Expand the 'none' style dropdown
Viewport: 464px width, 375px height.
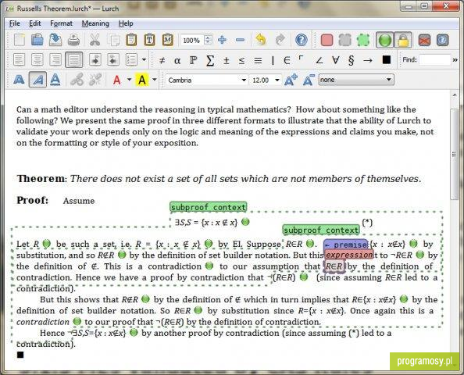tap(356, 80)
